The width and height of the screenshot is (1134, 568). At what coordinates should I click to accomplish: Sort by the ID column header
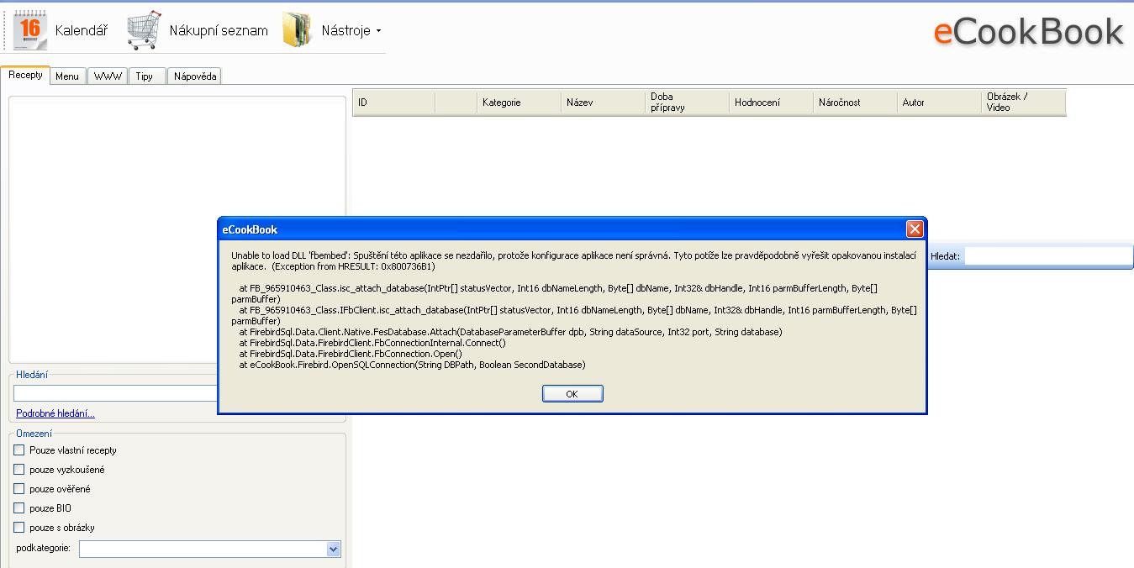pos(393,103)
